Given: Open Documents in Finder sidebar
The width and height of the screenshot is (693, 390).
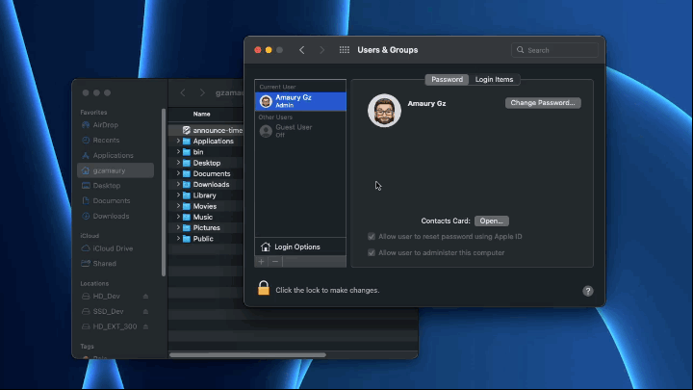Looking at the screenshot, I should 115,200.
